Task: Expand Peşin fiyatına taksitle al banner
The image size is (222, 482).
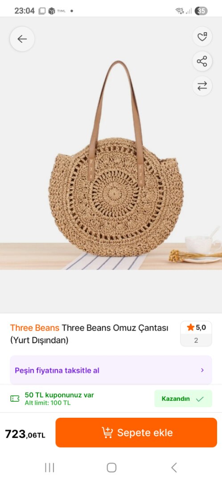Action: pos(111,370)
